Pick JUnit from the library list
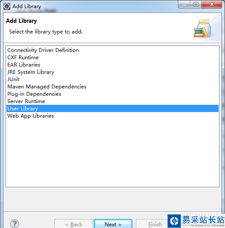225x228 pixels. point(112,79)
